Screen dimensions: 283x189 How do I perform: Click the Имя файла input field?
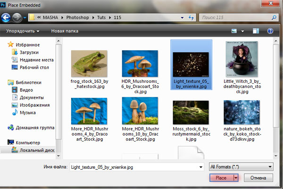point(137,167)
